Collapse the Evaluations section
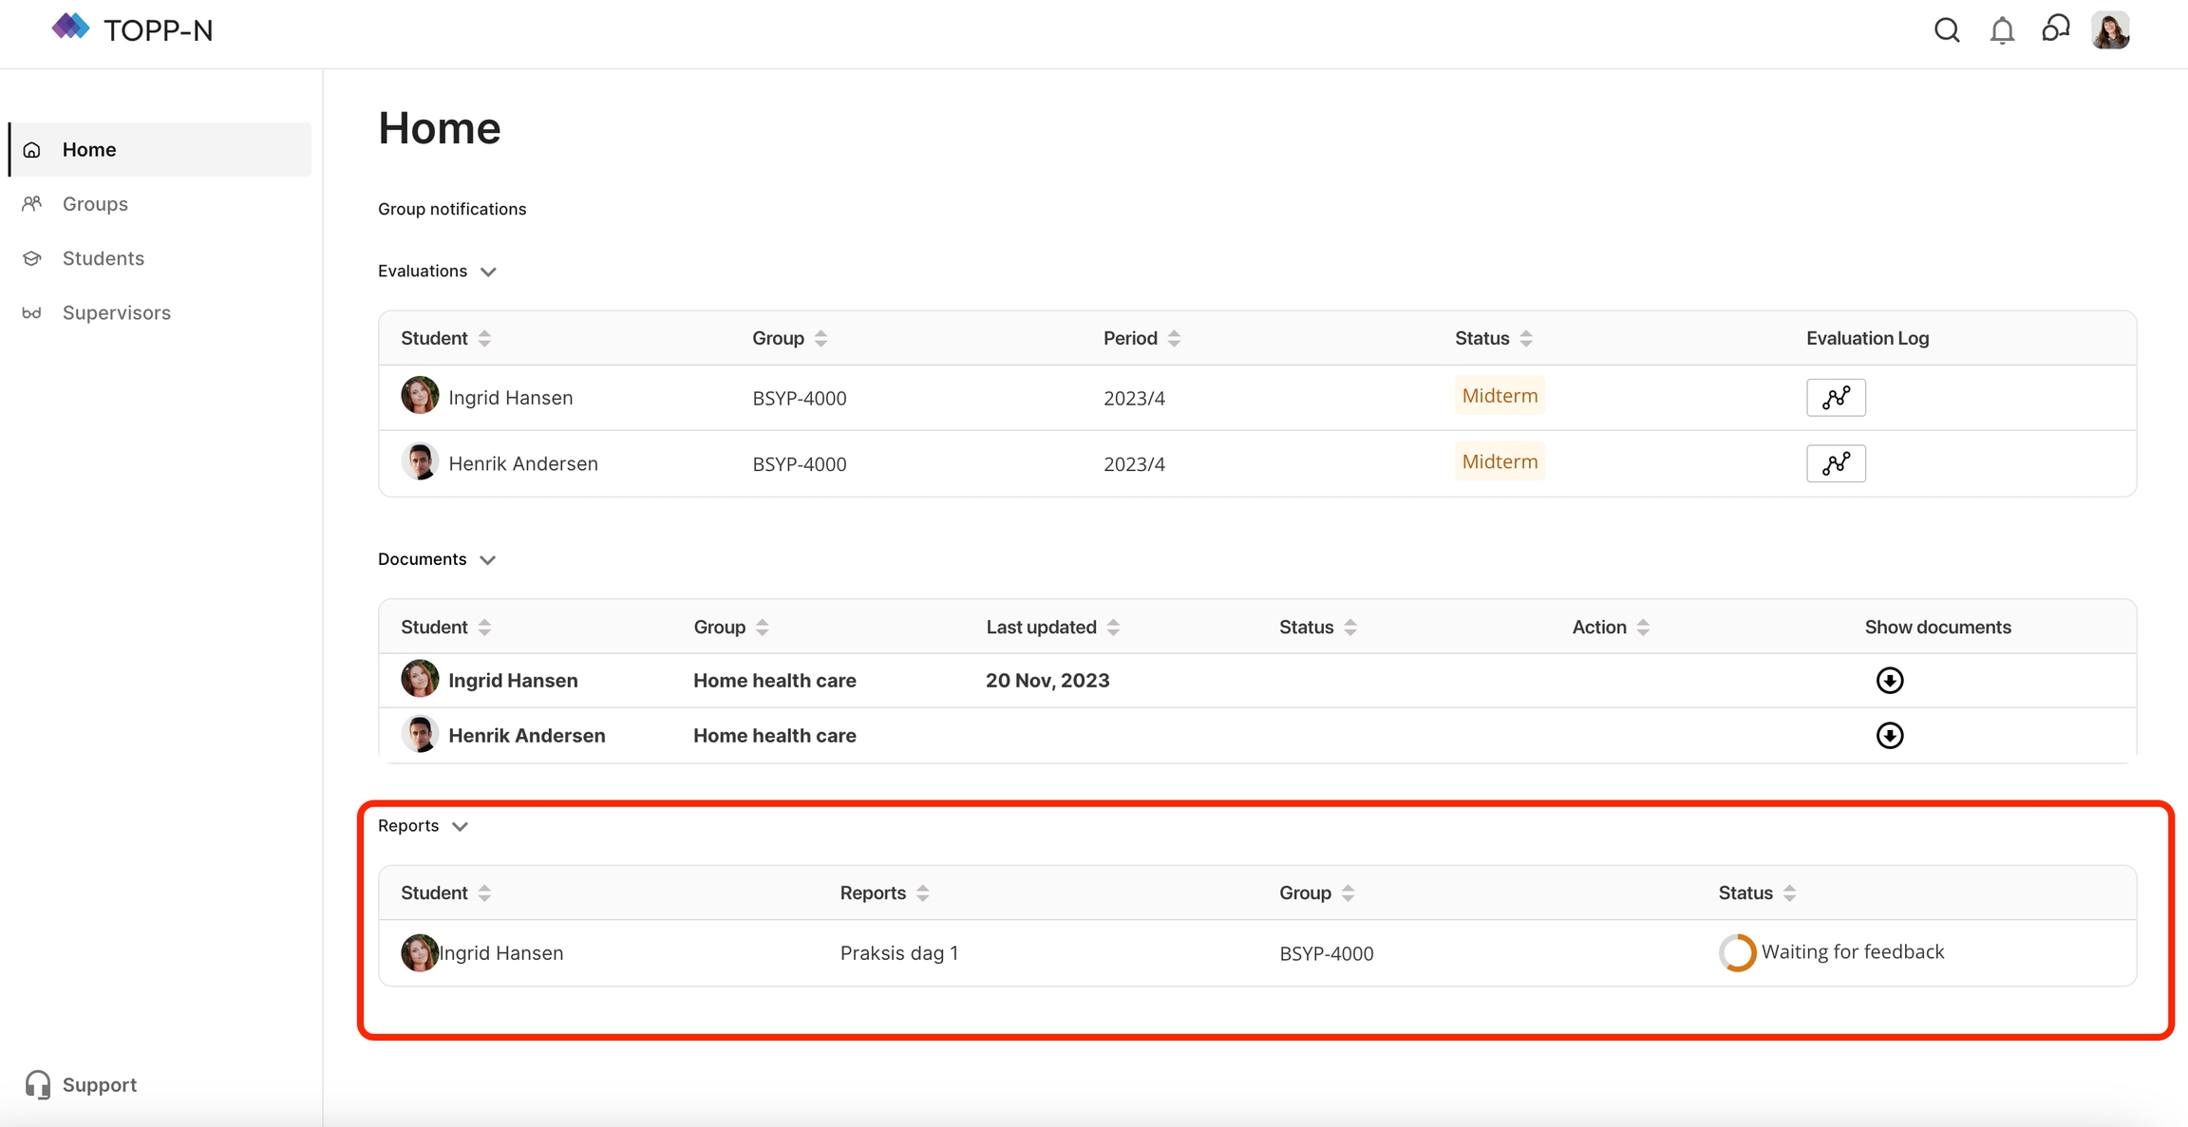Screen dimensions: 2188x1127 tap(488, 272)
